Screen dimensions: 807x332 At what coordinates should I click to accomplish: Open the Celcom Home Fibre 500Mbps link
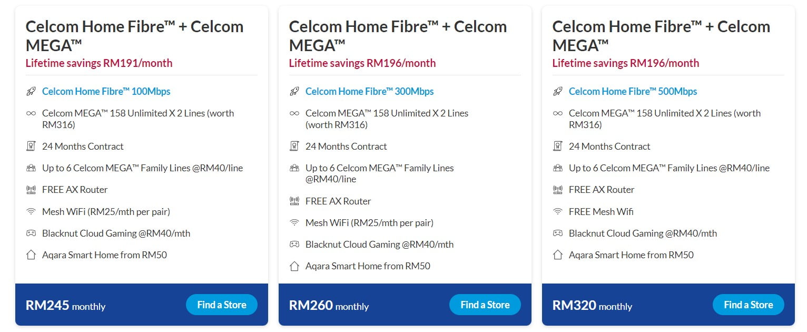[633, 92]
